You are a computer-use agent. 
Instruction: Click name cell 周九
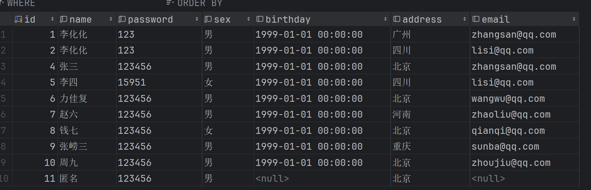87,162
